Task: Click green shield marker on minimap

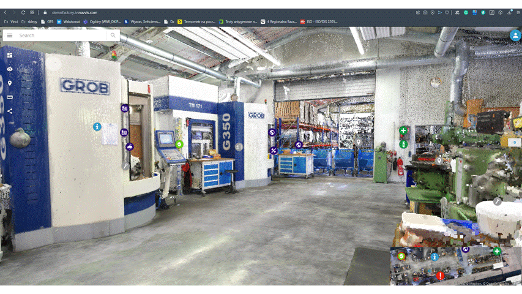Action: (x=401, y=256)
